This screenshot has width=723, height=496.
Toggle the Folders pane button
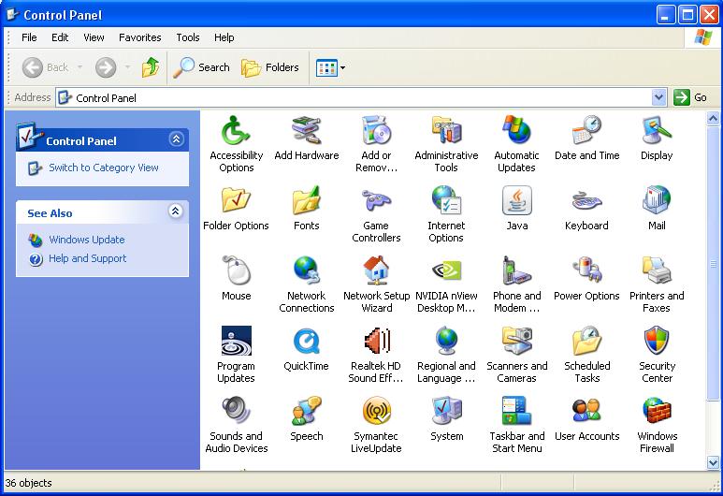point(269,67)
